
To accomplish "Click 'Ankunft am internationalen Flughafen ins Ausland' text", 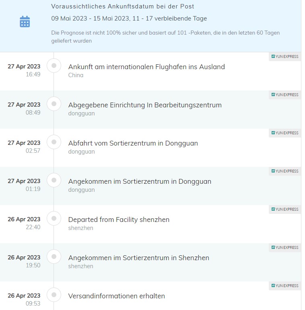I will coord(146,67).
